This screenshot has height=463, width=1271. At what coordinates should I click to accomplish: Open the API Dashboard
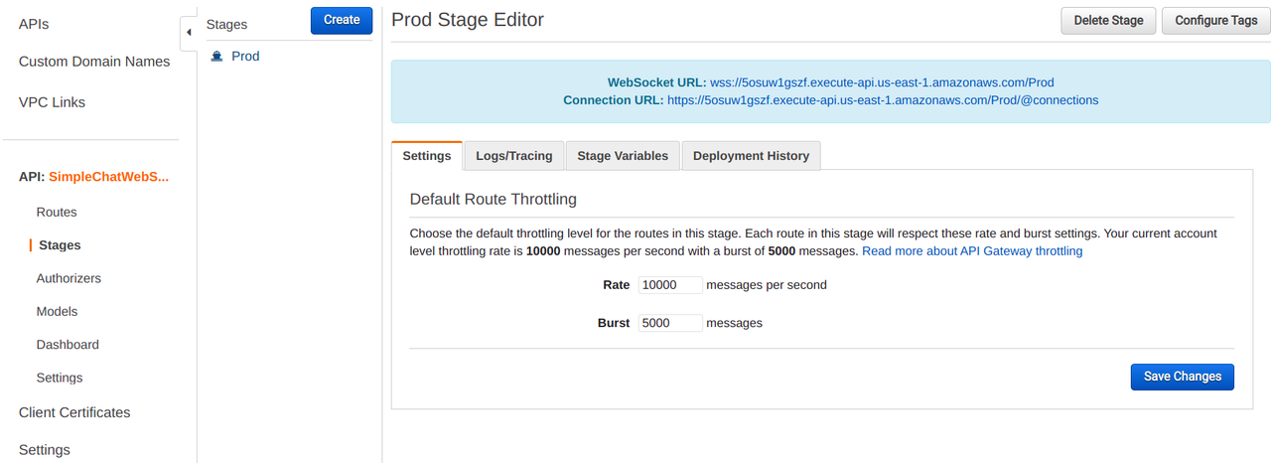(68, 345)
